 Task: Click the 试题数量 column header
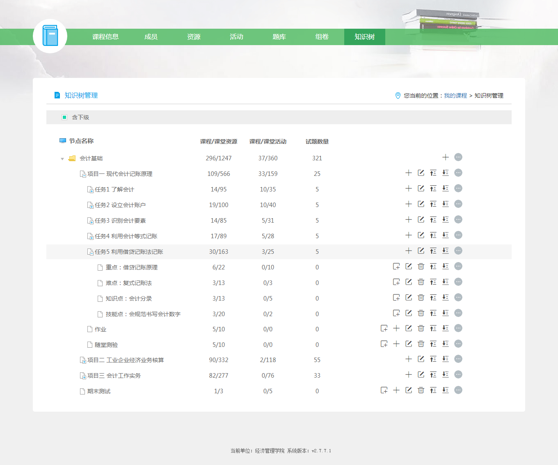(x=317, y=141)
